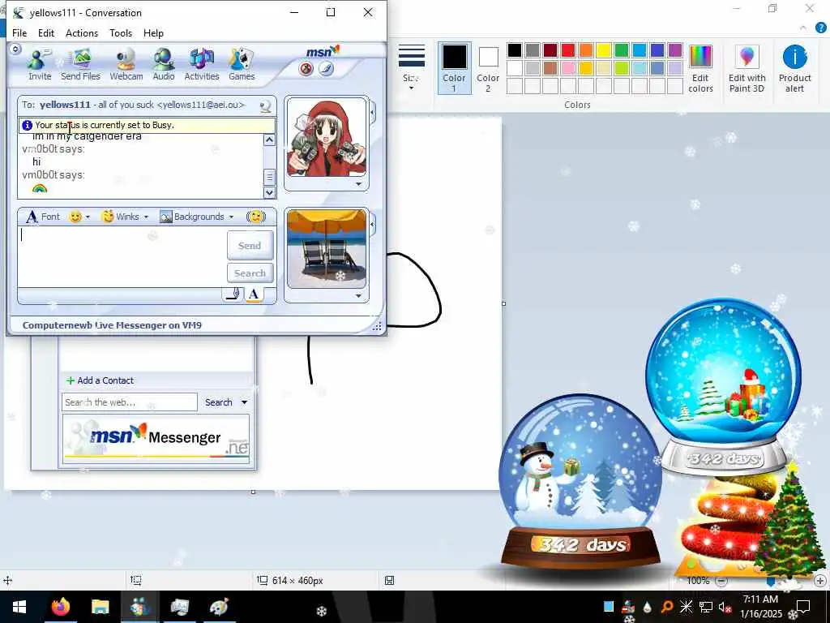
Task: Click the contact card icon beside yellows111 address
Action: 266,106
